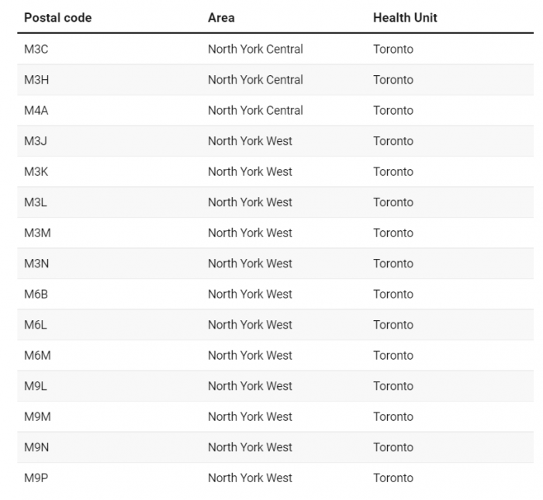The width and height of the screenshot is (543, 500).
Task: Click North York Central in M3C row
Action: [x=255, y=49]
